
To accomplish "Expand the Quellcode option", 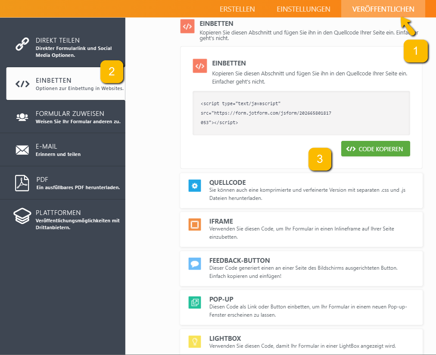I will click(x=301, y=190).
